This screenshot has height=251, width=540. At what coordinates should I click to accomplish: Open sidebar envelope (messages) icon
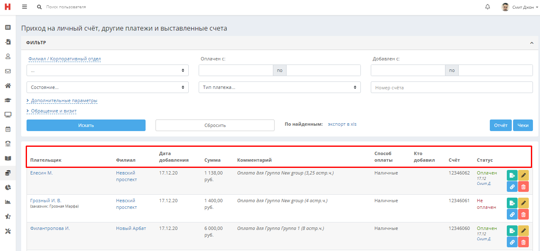point(7,71)
